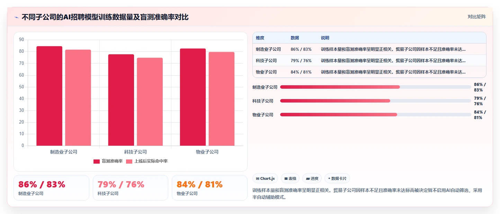Toggle 盲测准确率 legend swatch
Screen dimensions: 500x214
coord(97,161)
